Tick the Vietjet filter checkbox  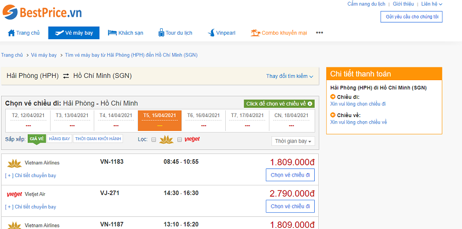coord(180,140)
